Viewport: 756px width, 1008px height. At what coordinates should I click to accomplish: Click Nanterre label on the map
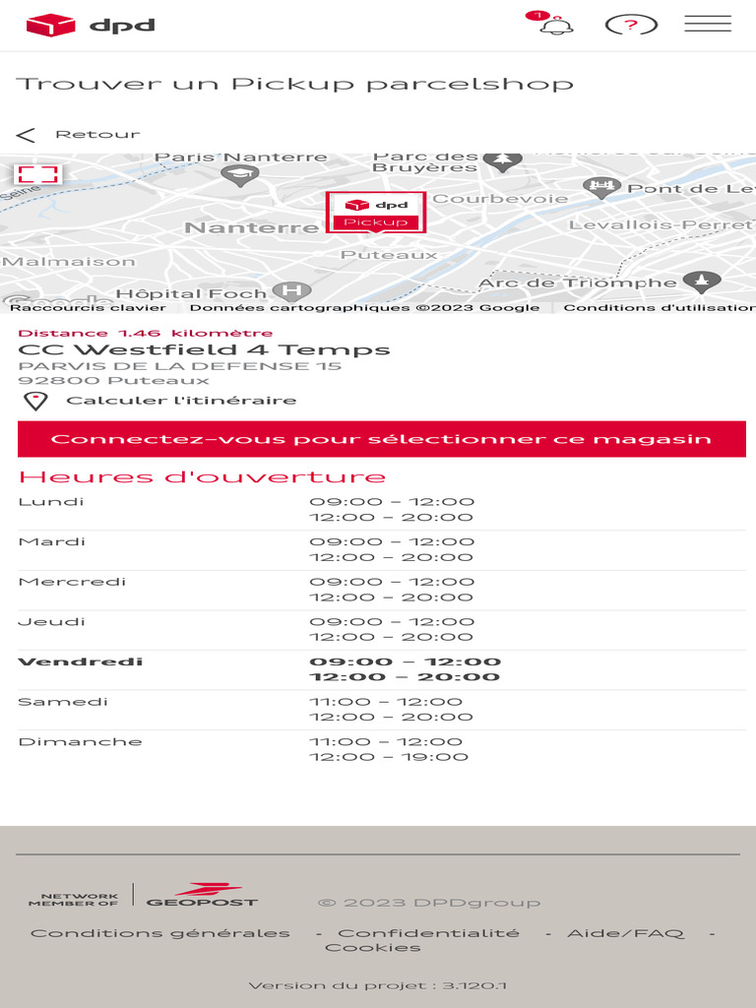tap(251, 227)
